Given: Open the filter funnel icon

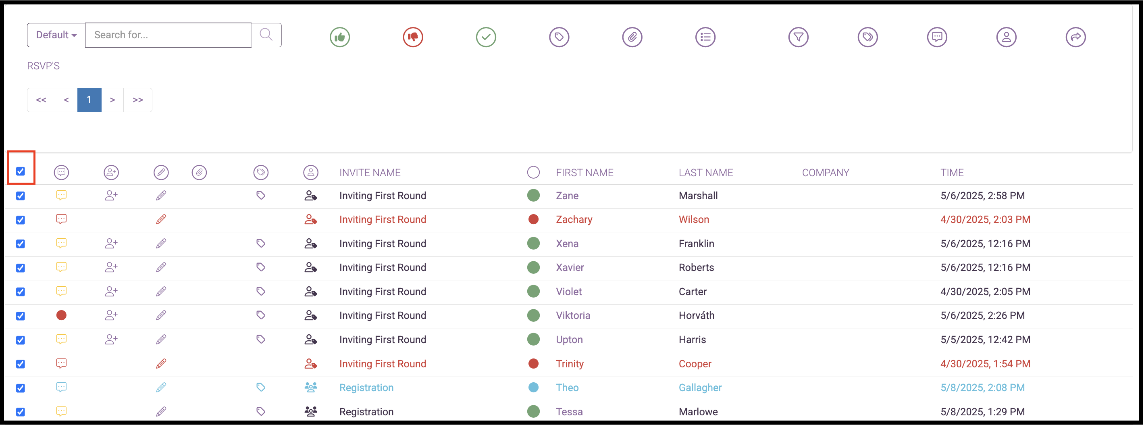Looking at the screenshot, I should 799,37.
